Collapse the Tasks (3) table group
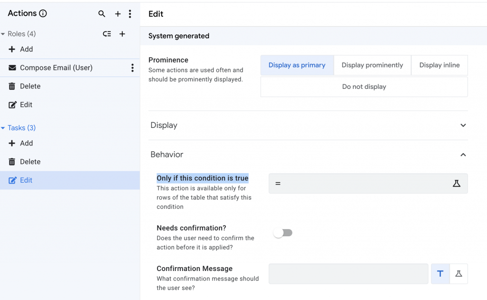Screen dimensions: 487x300 tap(3, 128)
